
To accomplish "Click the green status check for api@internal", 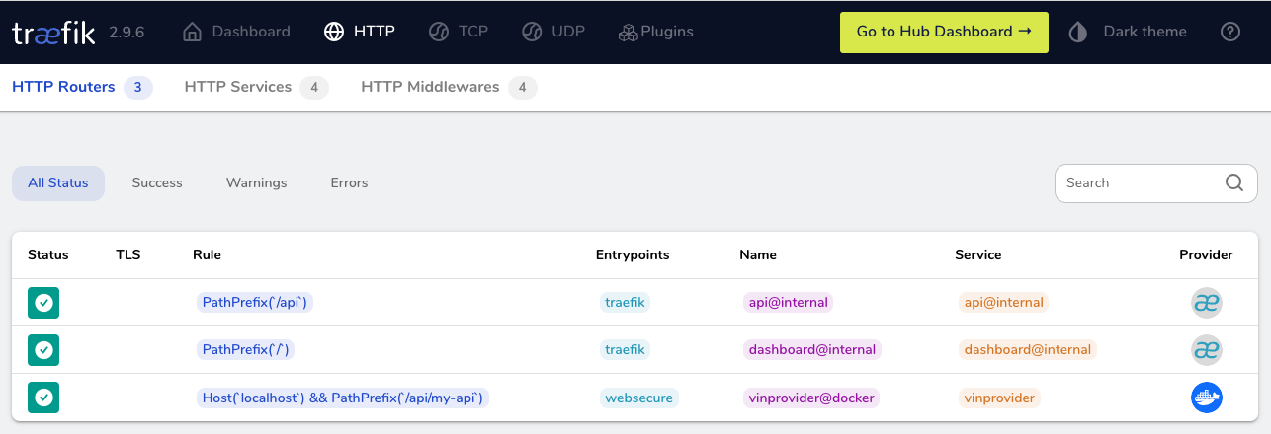I will pyautogui.click(x=43, y=303).
